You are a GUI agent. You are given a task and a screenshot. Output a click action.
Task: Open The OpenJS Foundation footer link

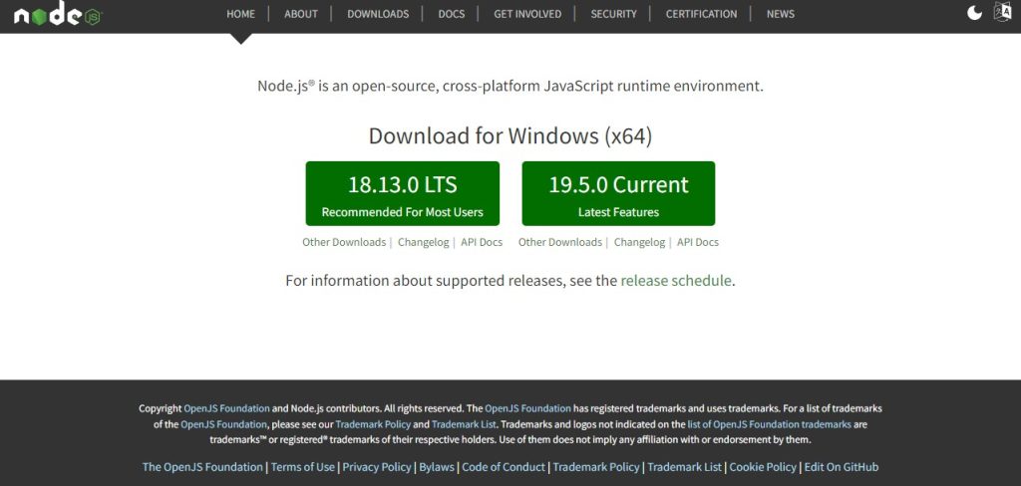(202, 467)
